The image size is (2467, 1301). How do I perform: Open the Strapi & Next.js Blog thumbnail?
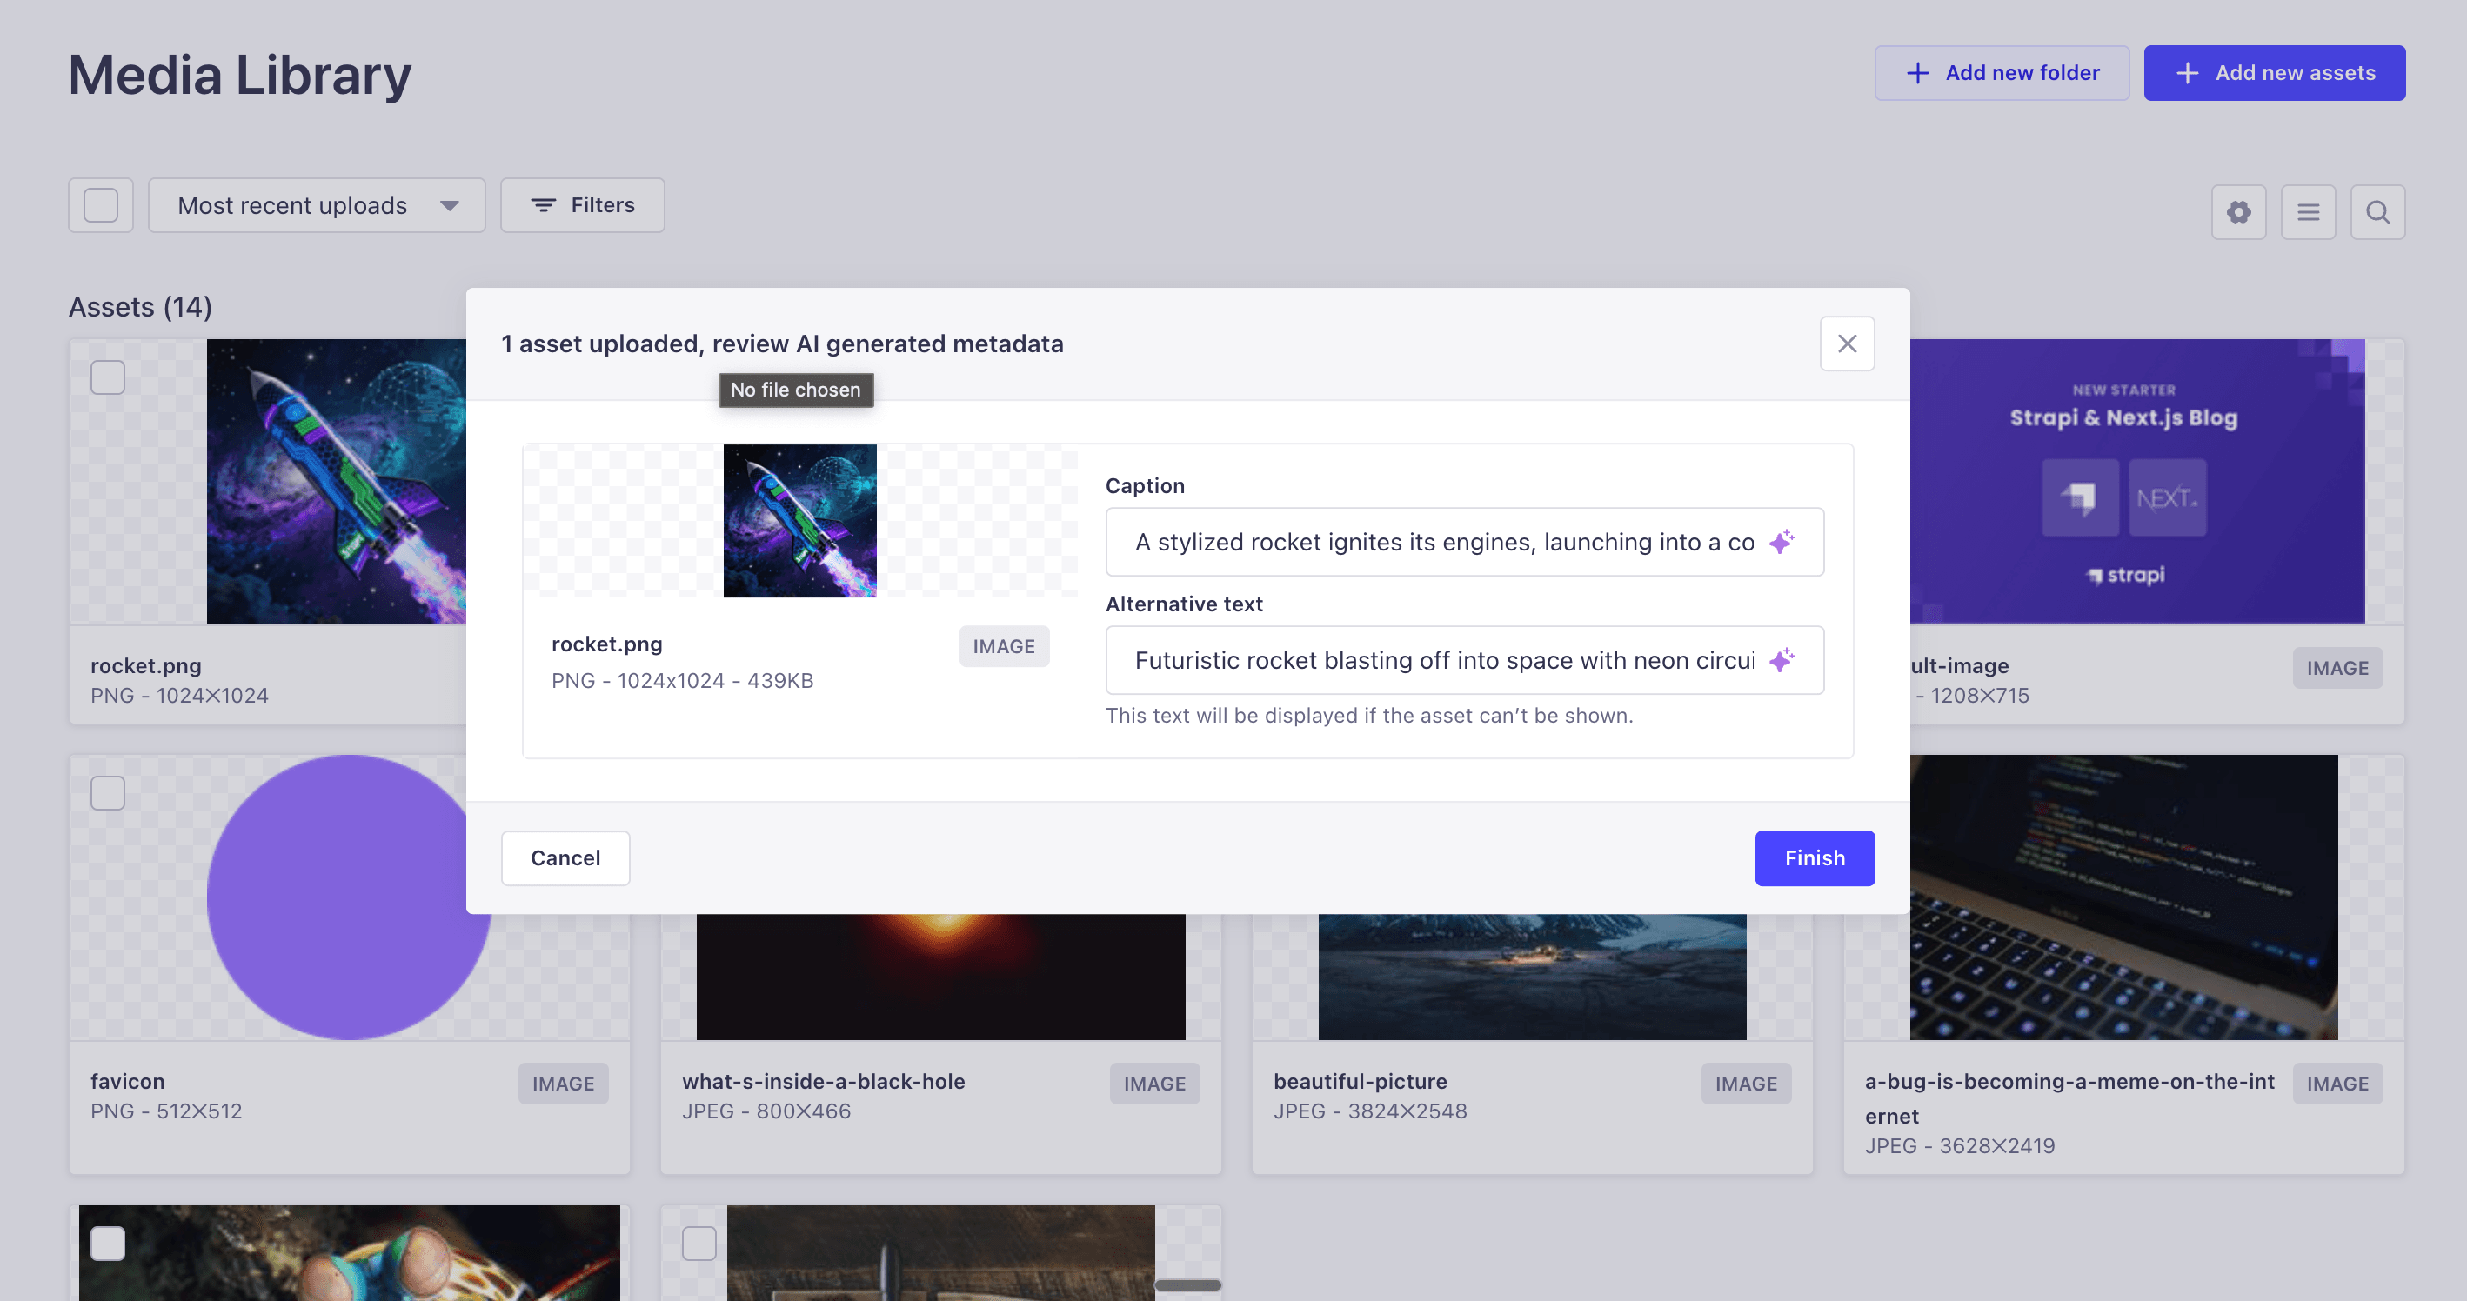(x=2136, y=482)
